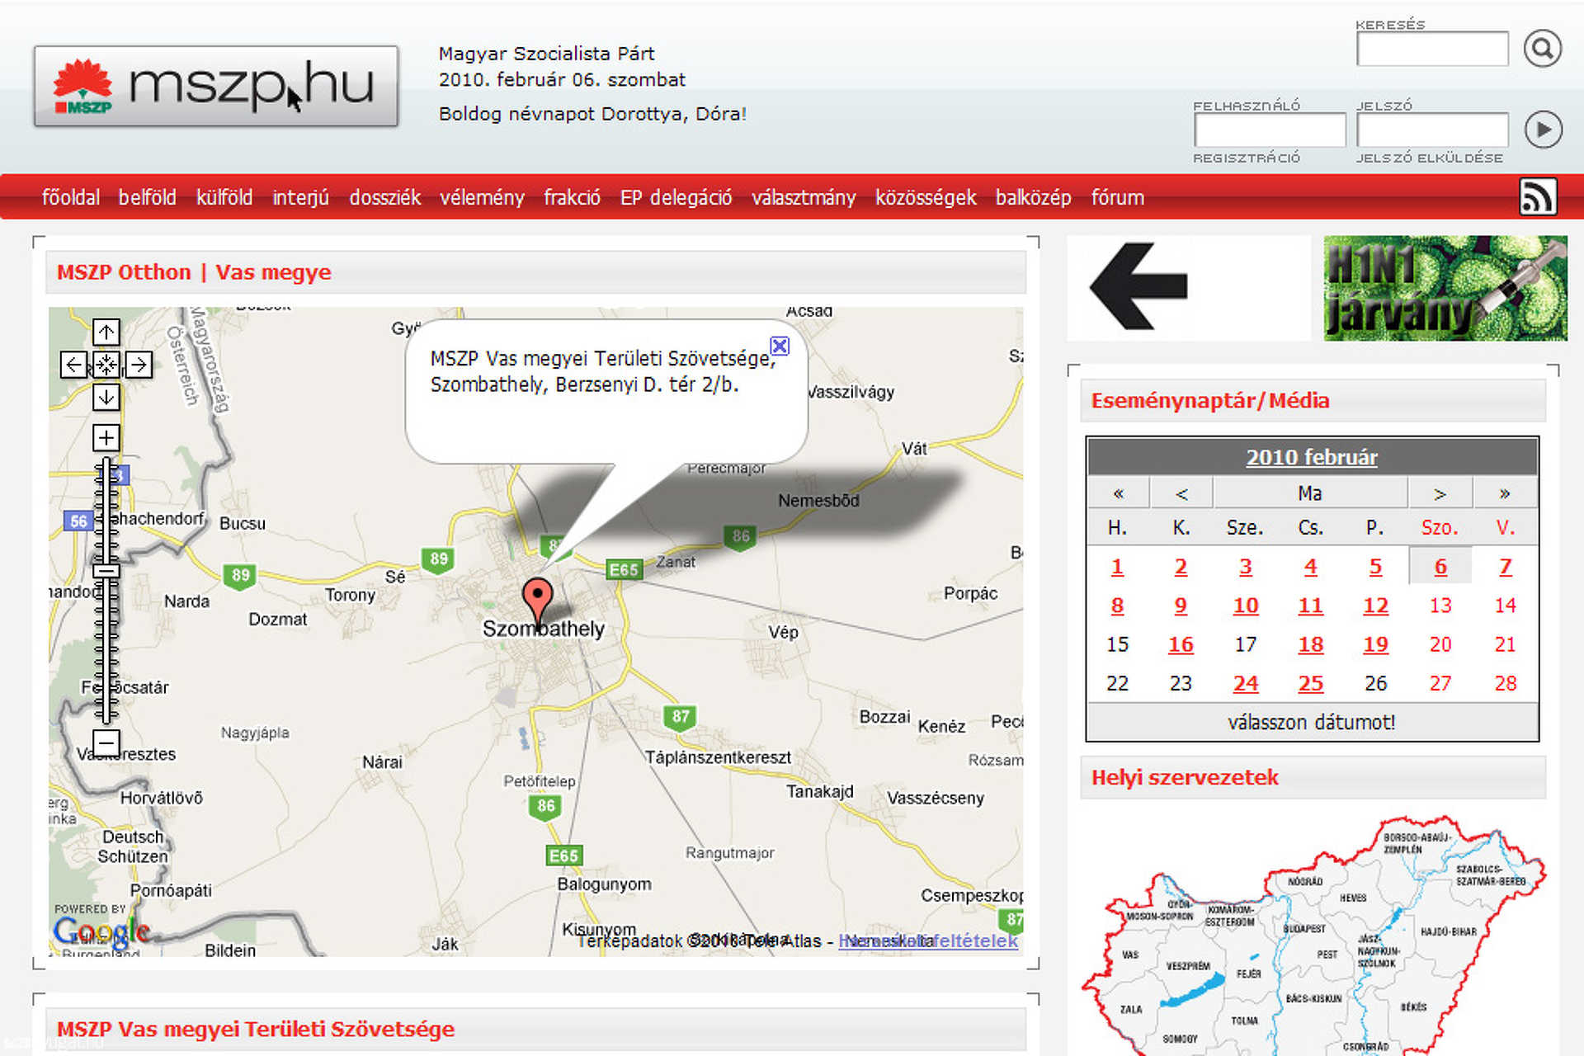Select calendar day 1
The width and height of the screenshot is (1584, 1056).
(x=1117, y=567)
